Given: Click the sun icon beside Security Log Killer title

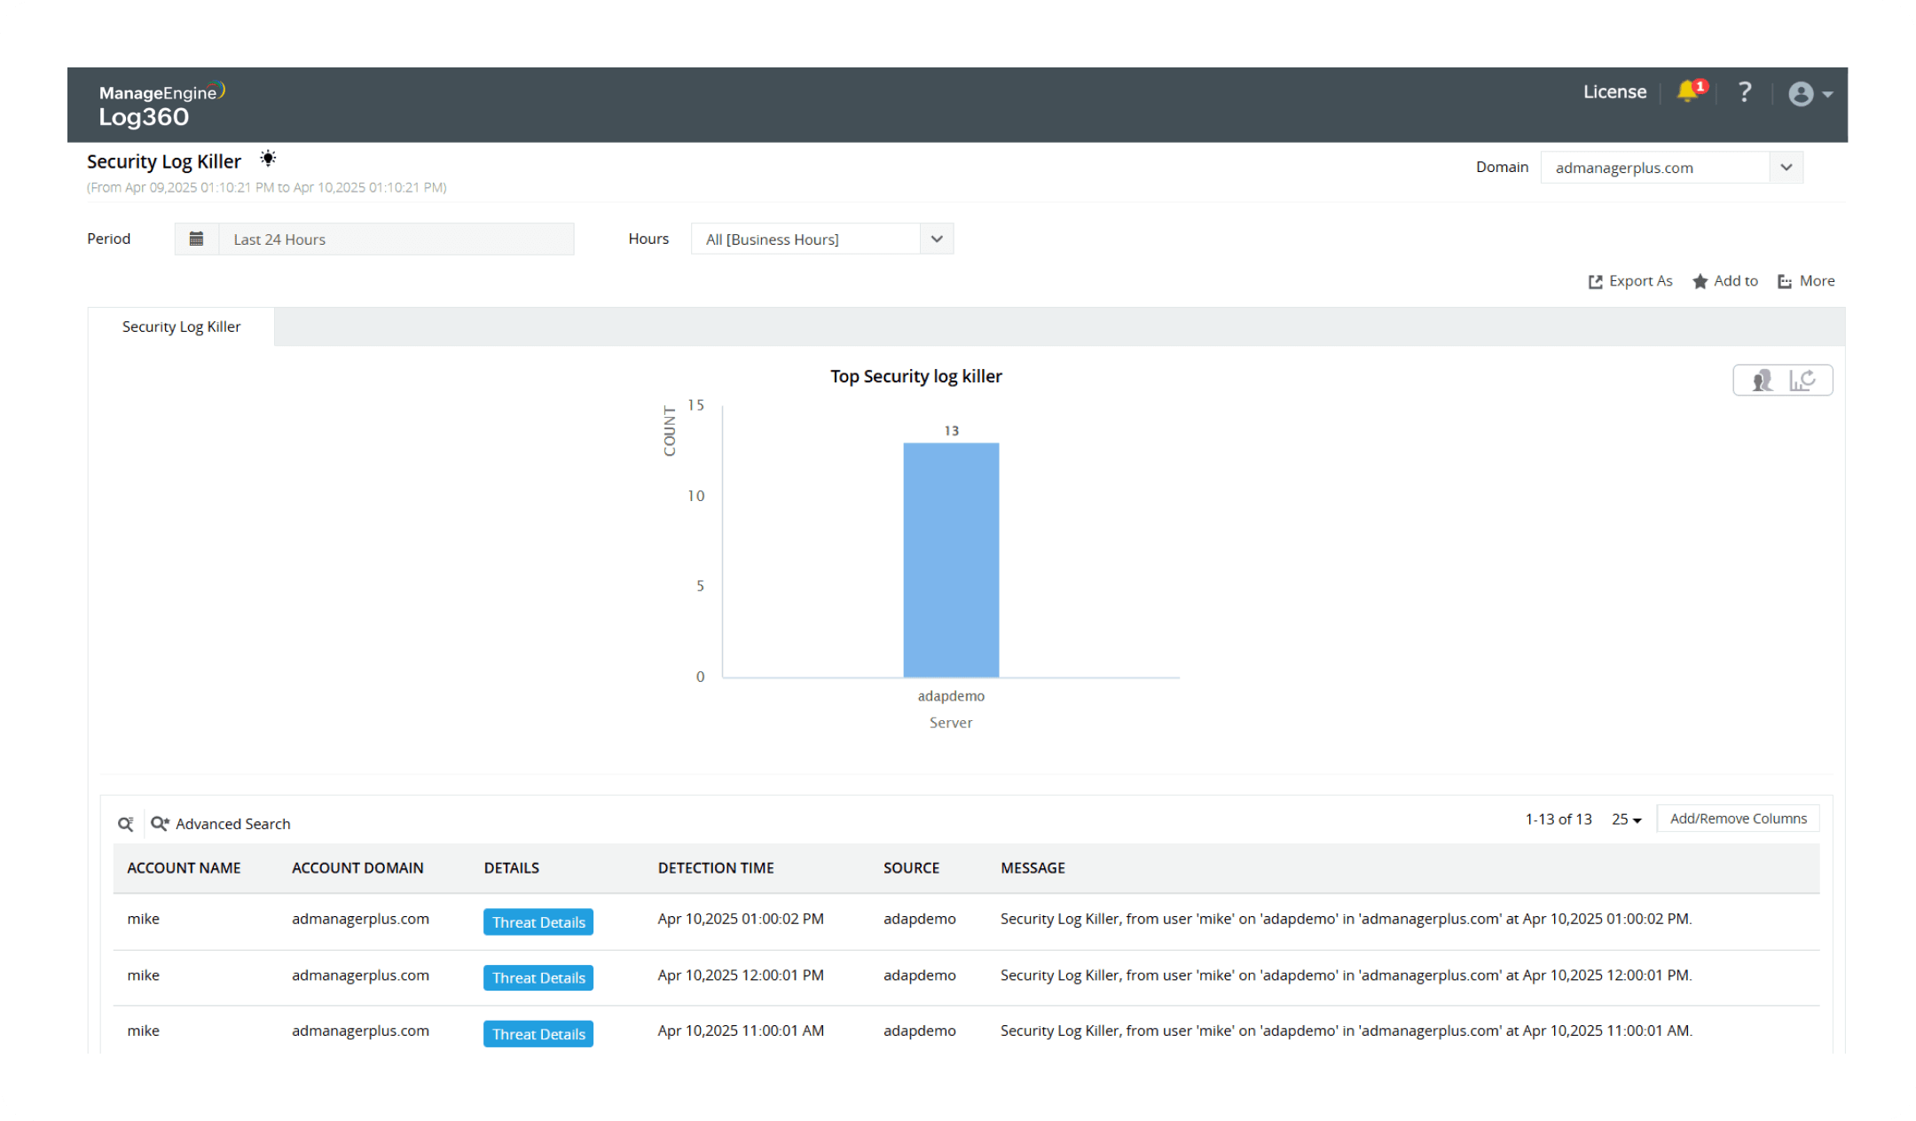Looking at the screenshot, I should tap(268, 159).
